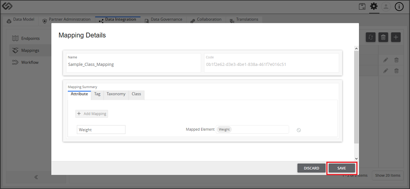Click the dialog scrollbar down arrow
The width and height of the screenshot is (410, 189).
point(356,158)
